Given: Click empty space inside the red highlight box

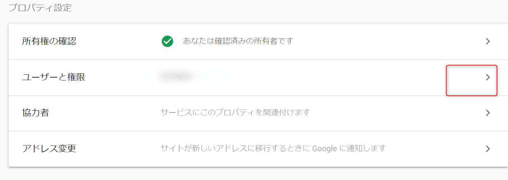Looking at the screenshot, I should pos(463,81).
